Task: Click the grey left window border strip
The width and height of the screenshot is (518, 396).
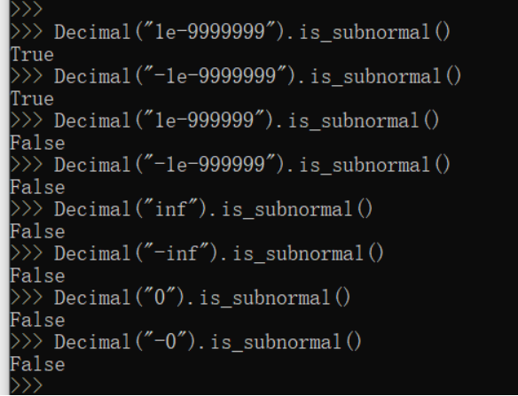Action: tap(4, 198)
